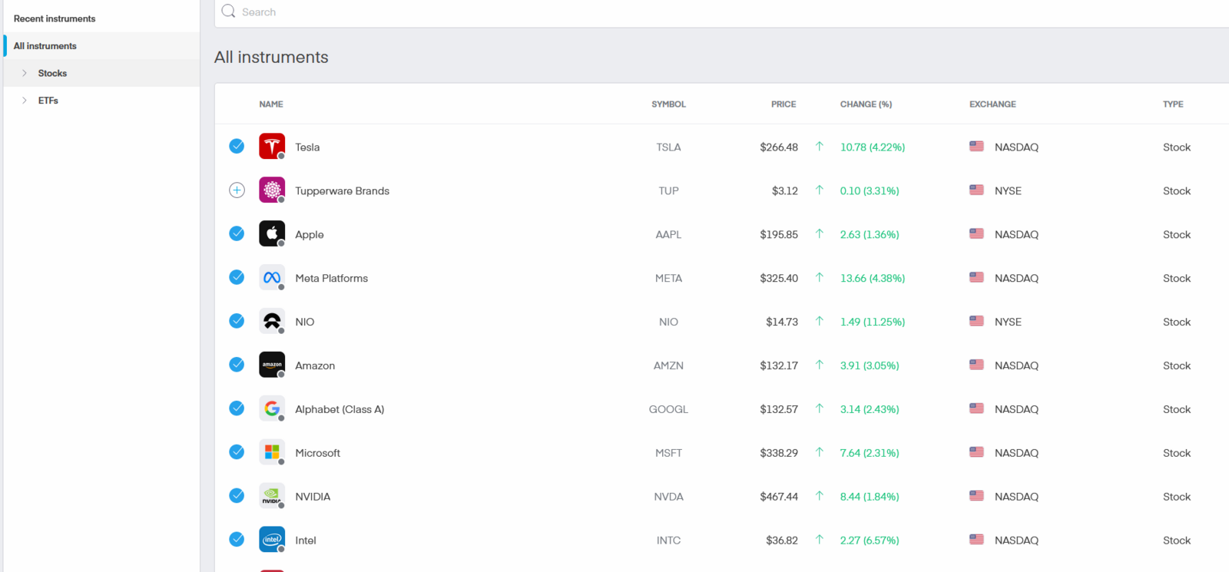Deselect the Microsoft row checkmark
The height and width of the screenshot is (572, 1229).
pyautogui.click(x=237, y=452)
